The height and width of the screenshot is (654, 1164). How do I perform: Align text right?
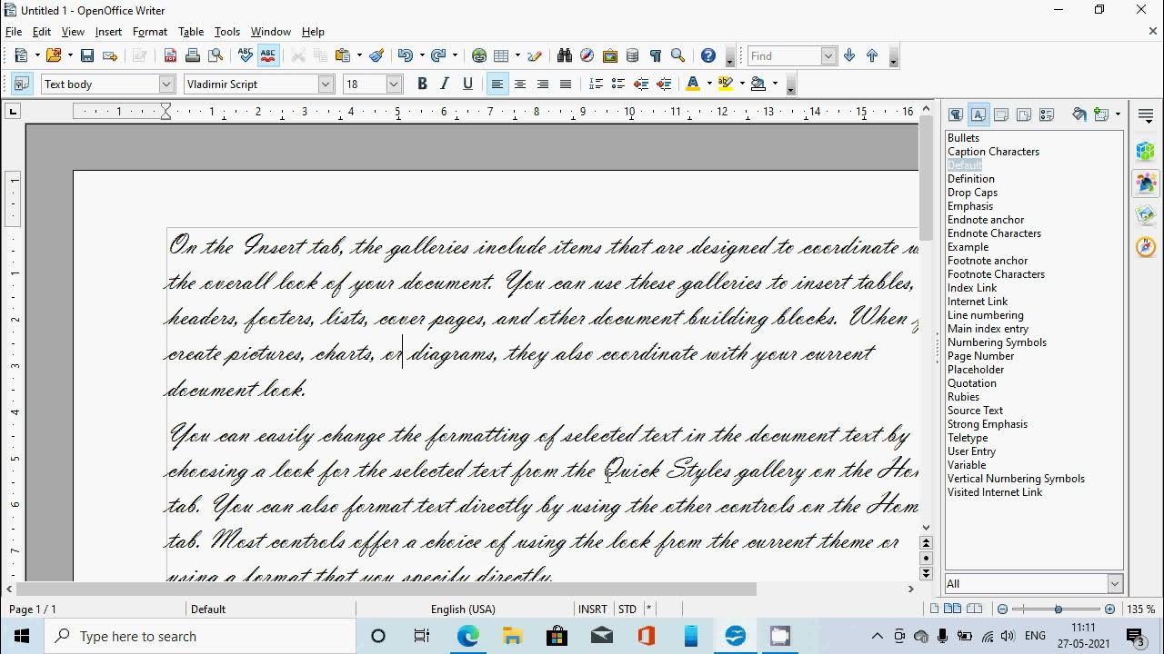coord(543,84)
